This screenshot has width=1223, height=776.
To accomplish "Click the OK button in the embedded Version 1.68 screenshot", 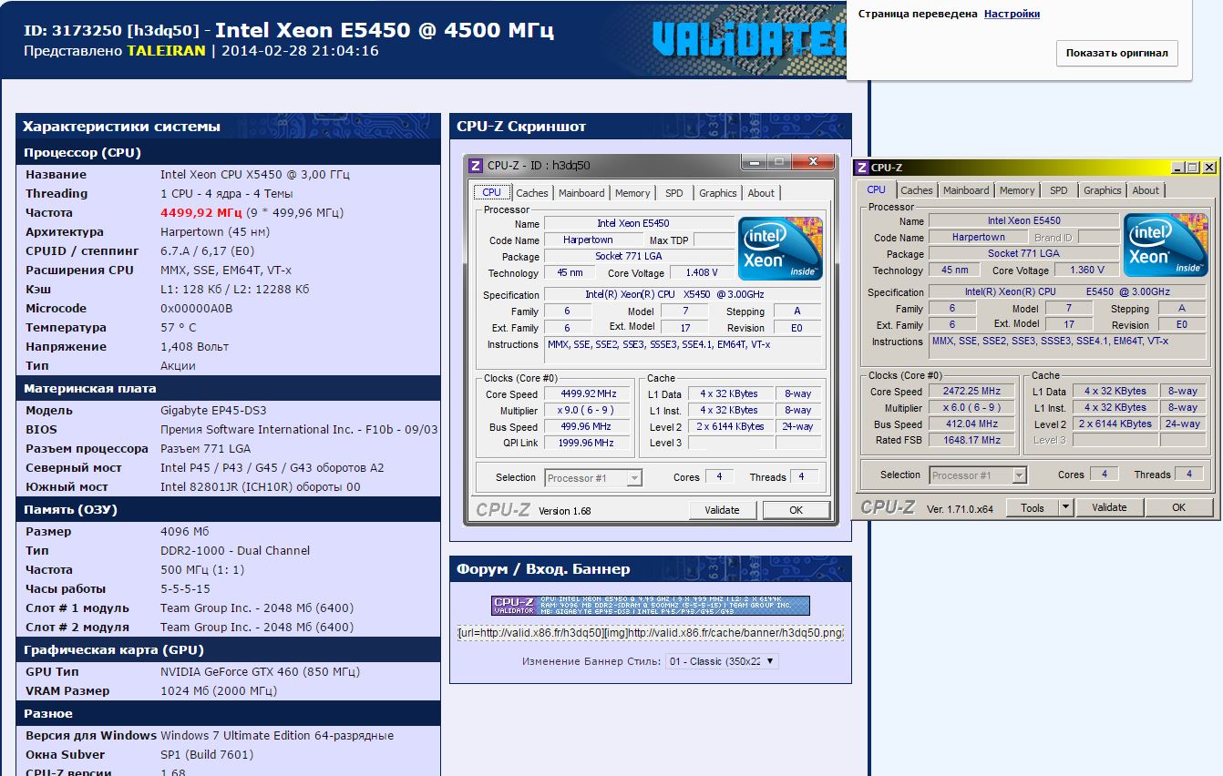I will pos(796,510).
